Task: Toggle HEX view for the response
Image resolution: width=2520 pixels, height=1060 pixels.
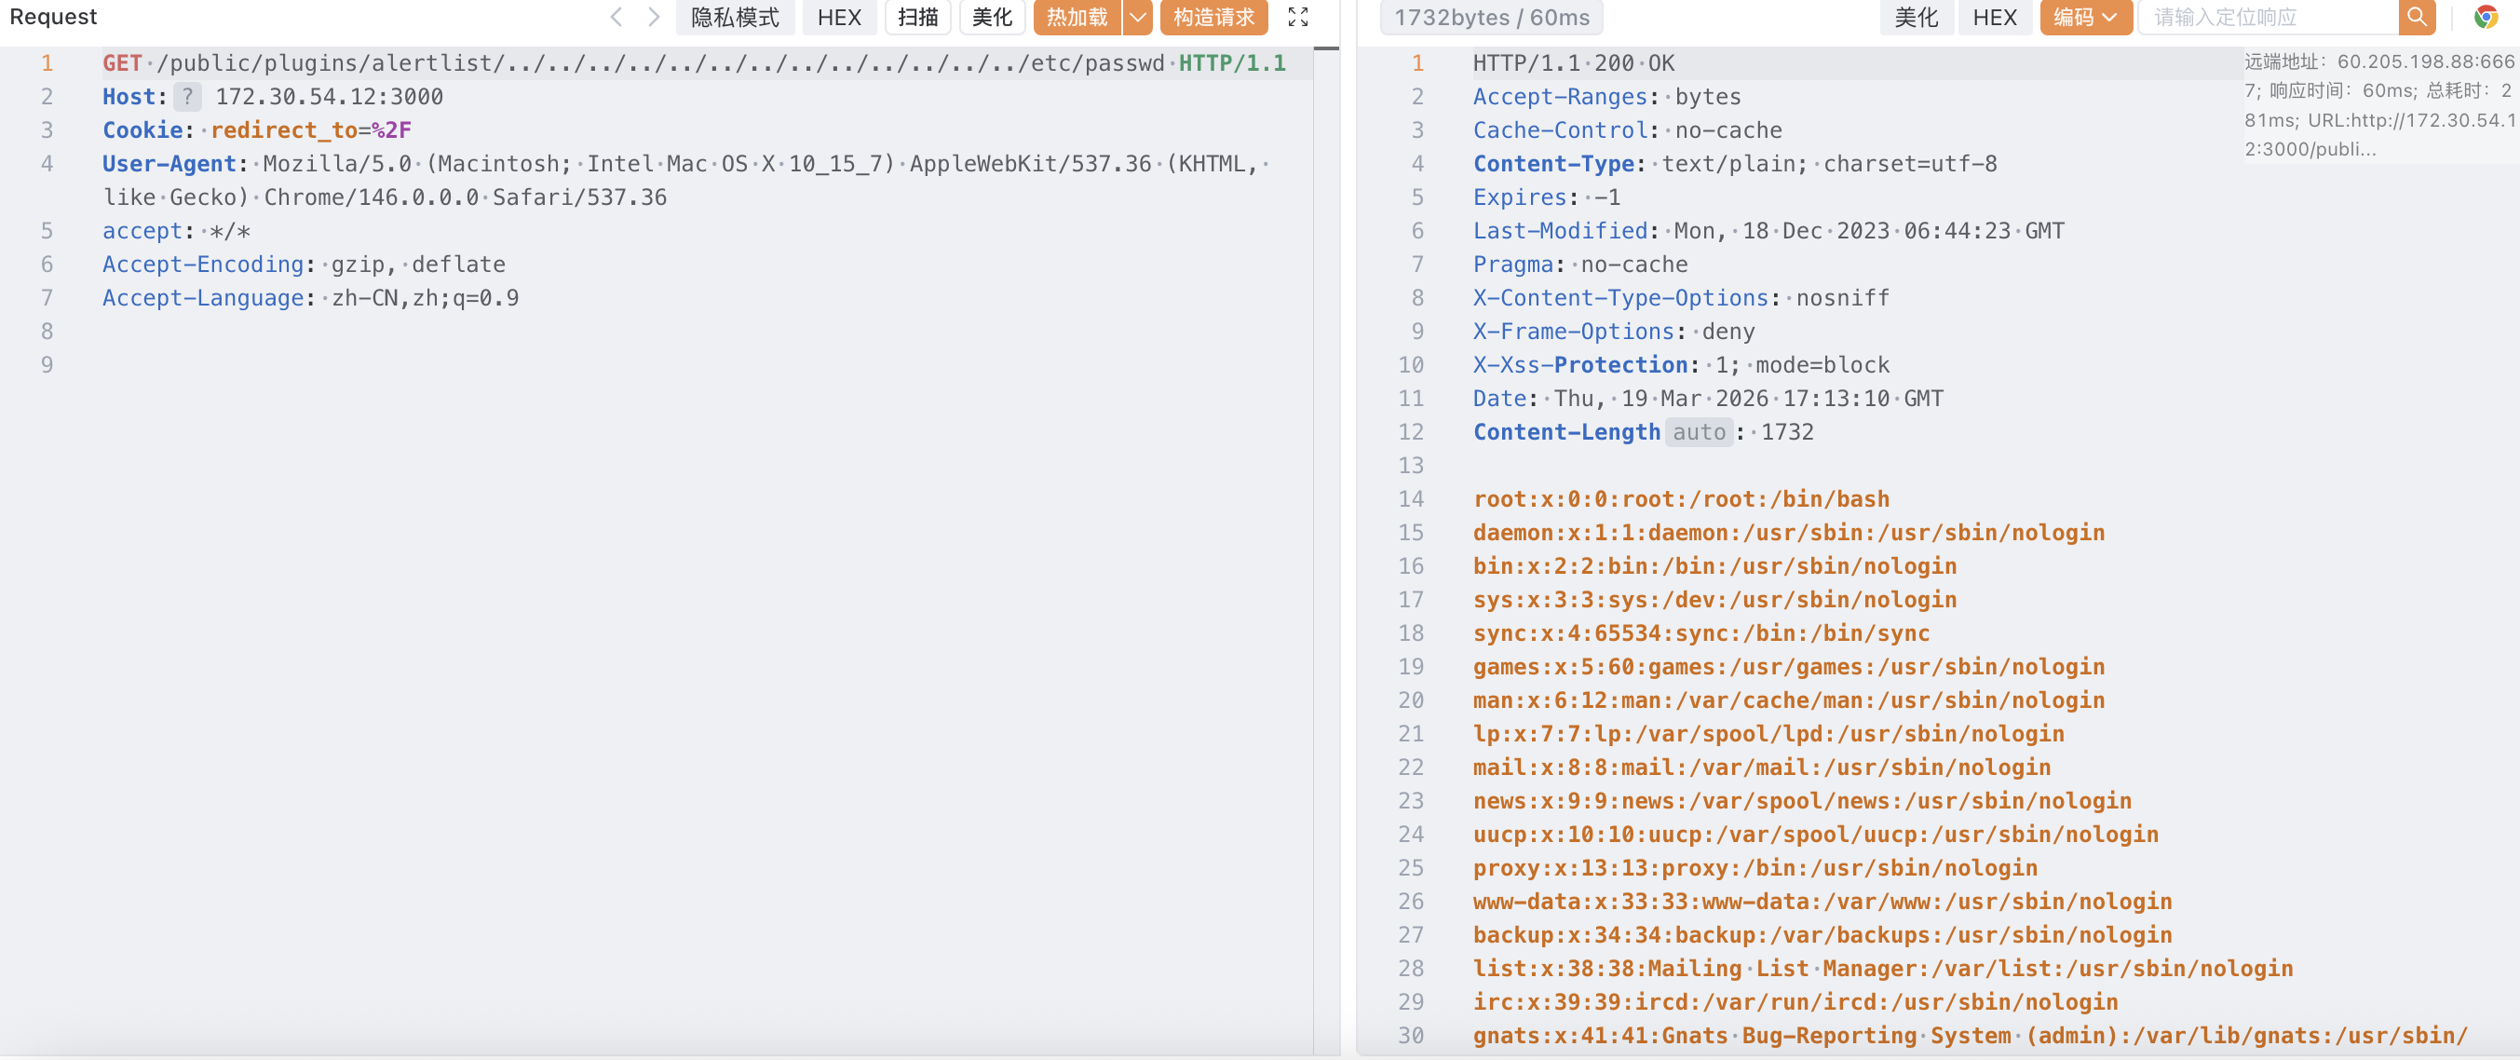Action: click(x=1994, y=17)
